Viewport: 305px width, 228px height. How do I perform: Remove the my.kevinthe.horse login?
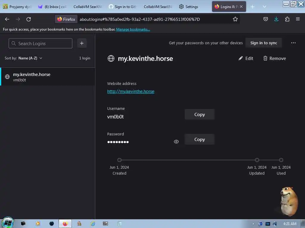point(274,58)
